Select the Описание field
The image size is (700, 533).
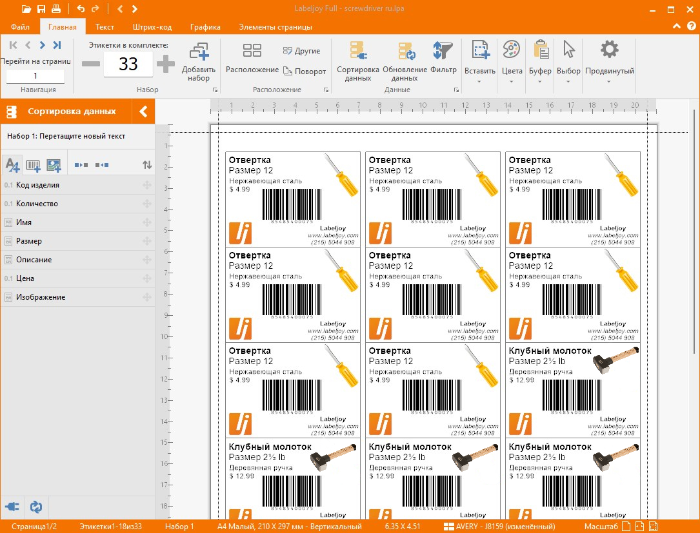pos(77,260)
